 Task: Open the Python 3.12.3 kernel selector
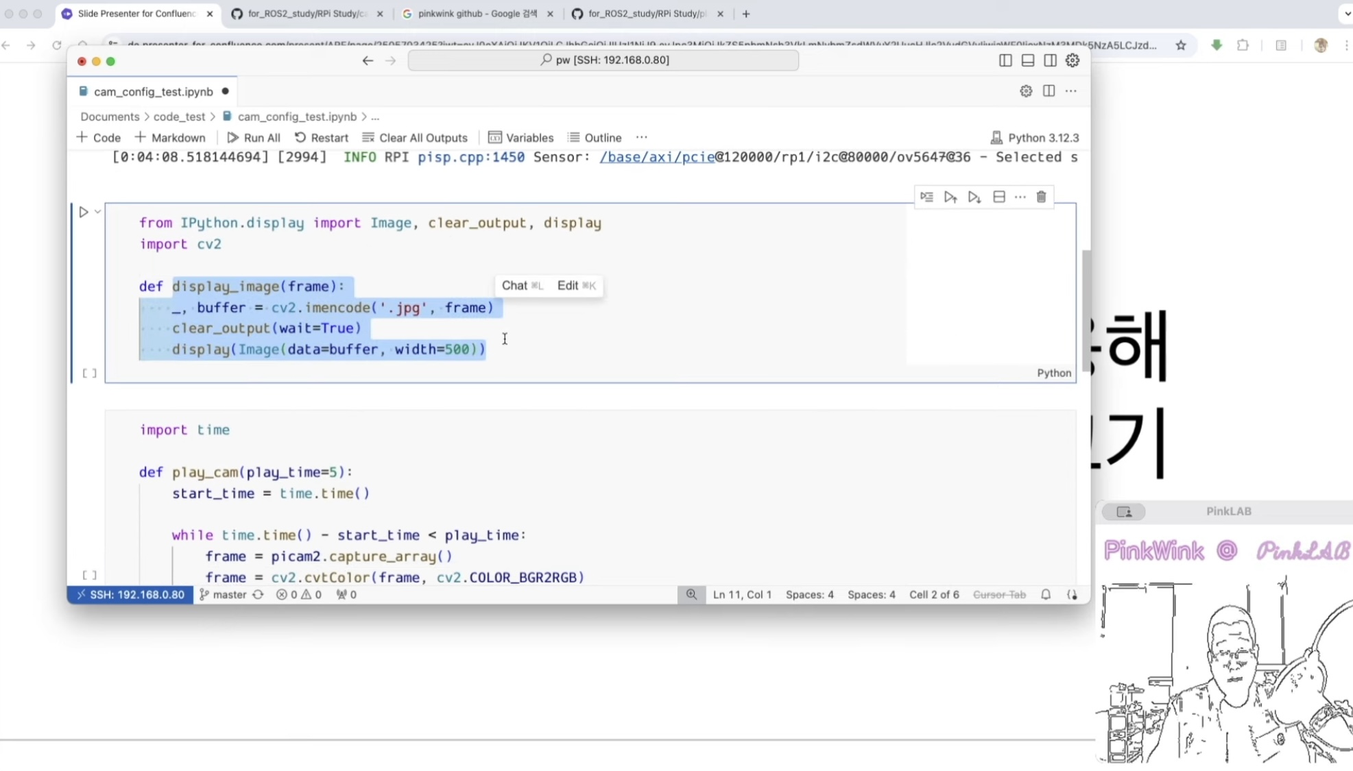coord(1035,138)
